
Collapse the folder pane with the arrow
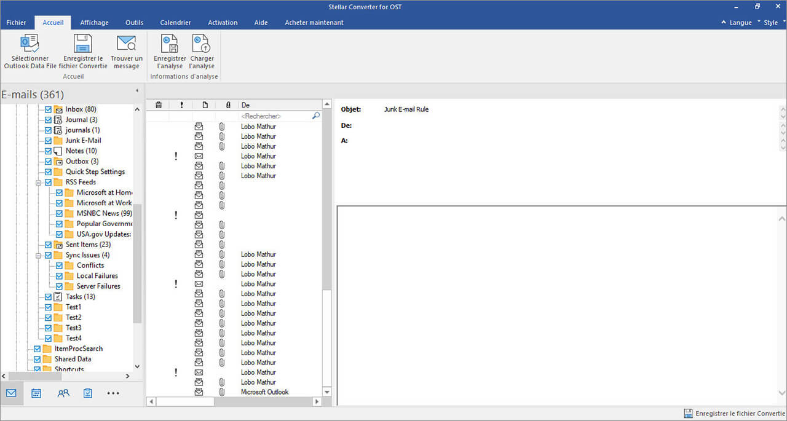click(136, 91)
